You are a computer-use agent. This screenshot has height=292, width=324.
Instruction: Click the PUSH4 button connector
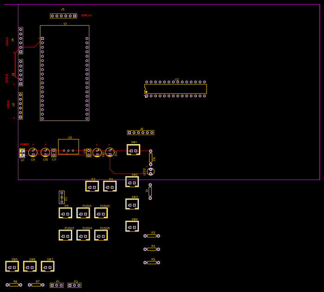[x=83, y=235]
